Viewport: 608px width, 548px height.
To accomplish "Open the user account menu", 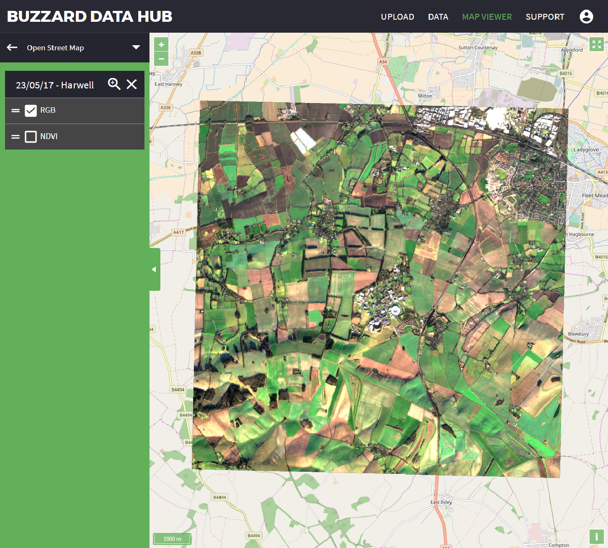I will click(586, 17).
